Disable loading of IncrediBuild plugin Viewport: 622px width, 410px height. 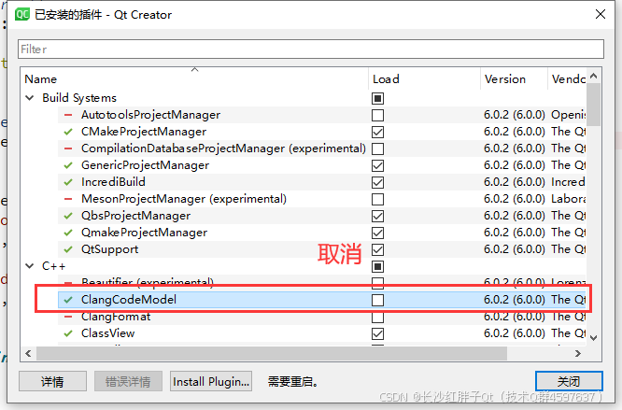coord(377,182)
